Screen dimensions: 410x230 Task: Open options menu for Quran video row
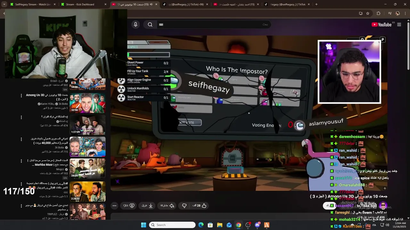[x=21, y=117]
